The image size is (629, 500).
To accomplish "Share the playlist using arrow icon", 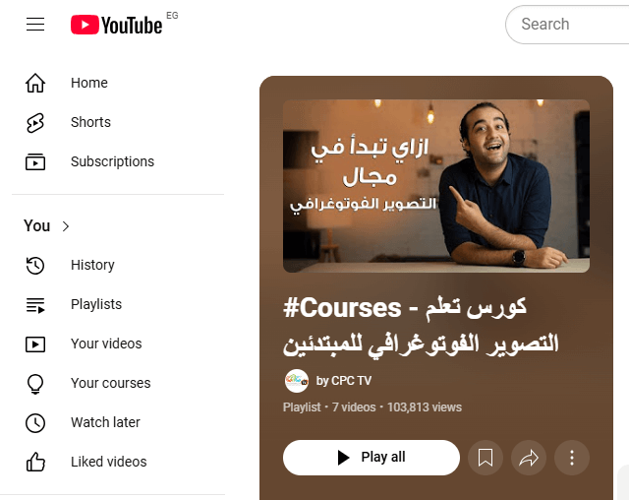I will click(529, 458).
